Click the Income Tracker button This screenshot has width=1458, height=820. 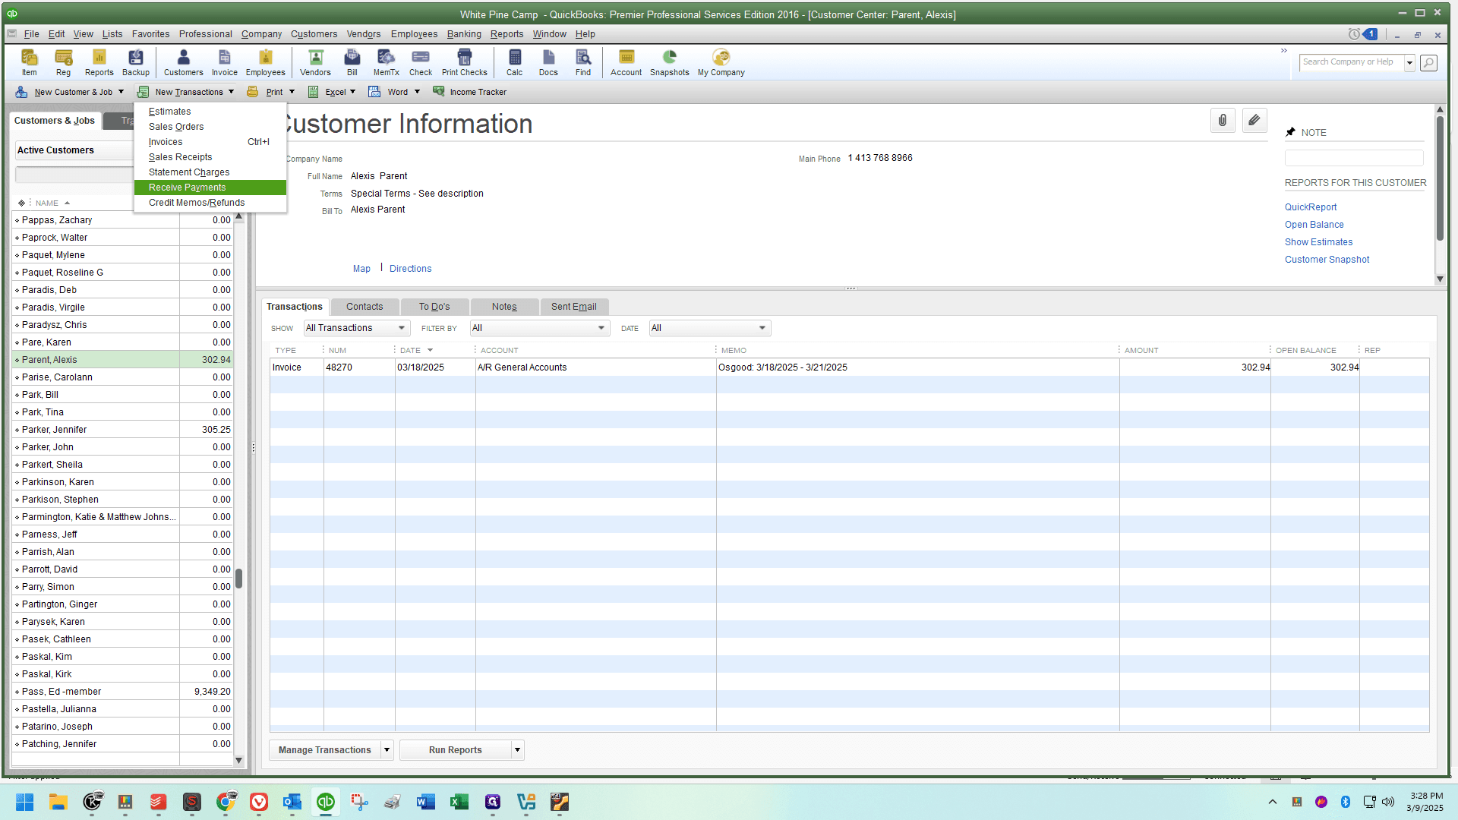(469, 92)
